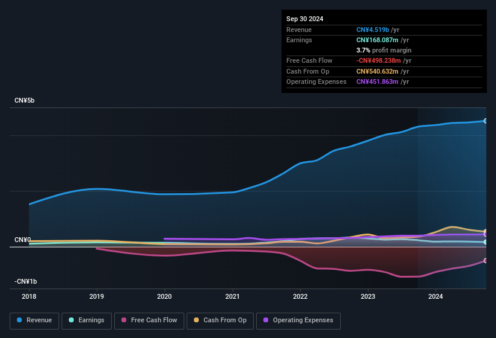Click the Revenue line endpoint marker

coord(486,121)
